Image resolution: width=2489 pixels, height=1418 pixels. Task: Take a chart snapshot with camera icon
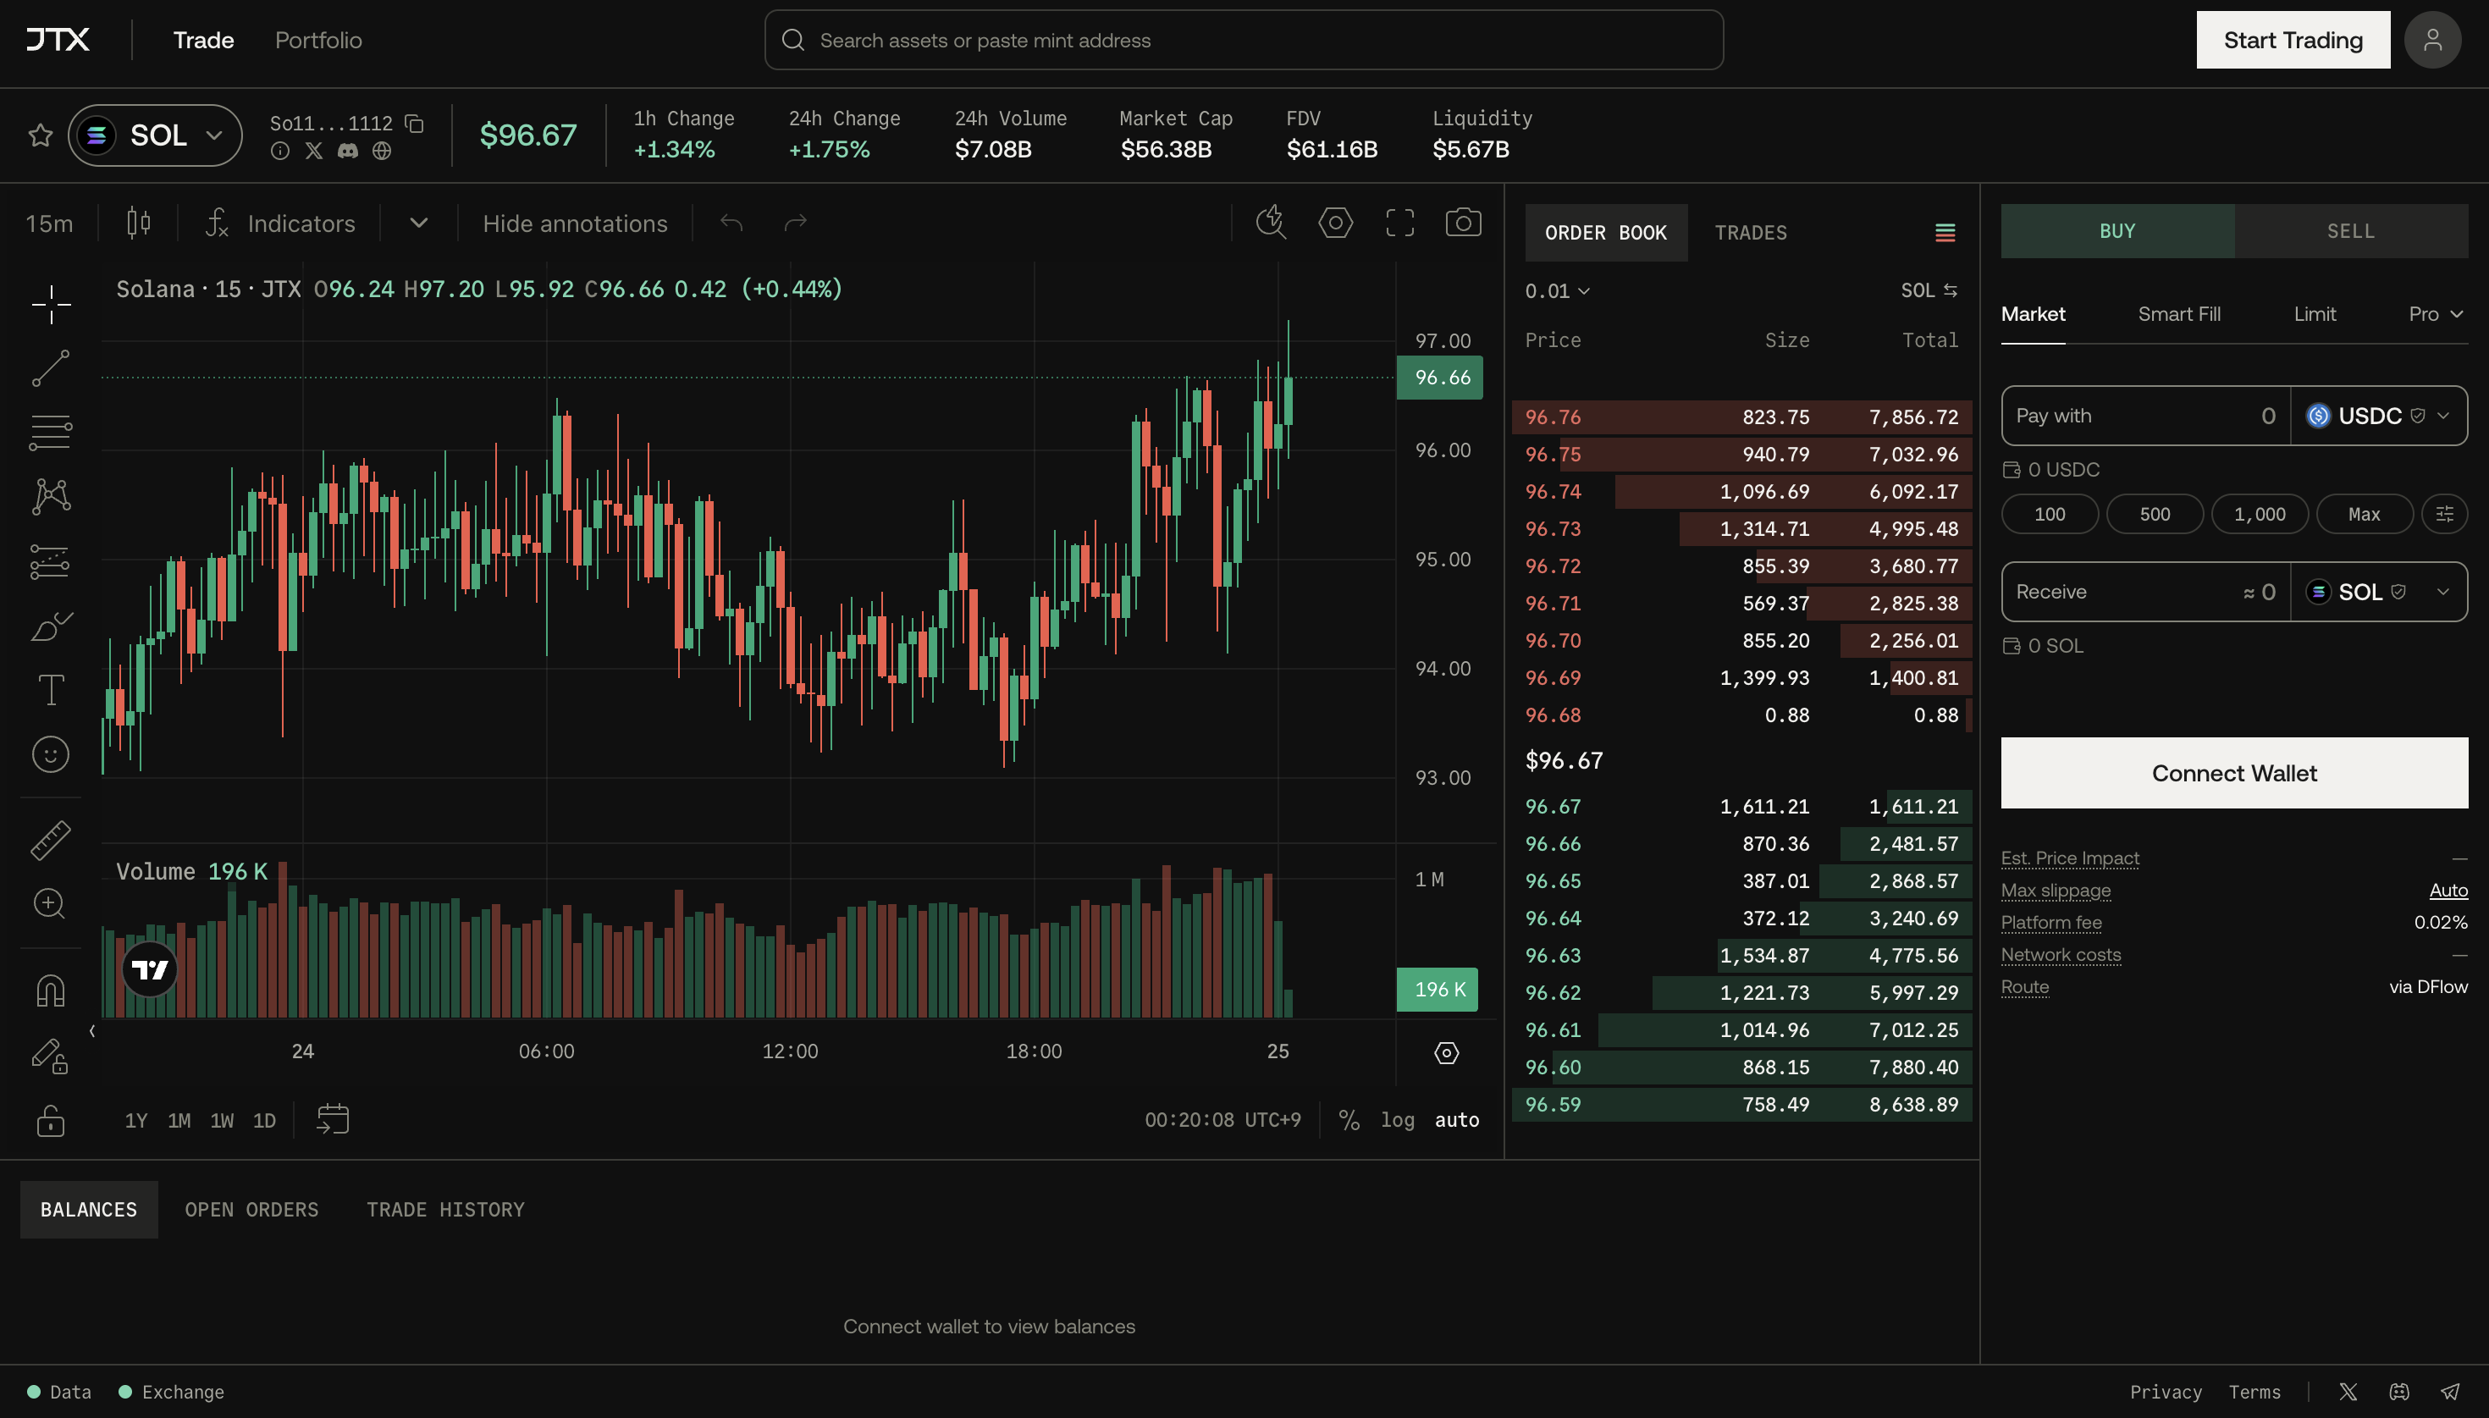1463,223
